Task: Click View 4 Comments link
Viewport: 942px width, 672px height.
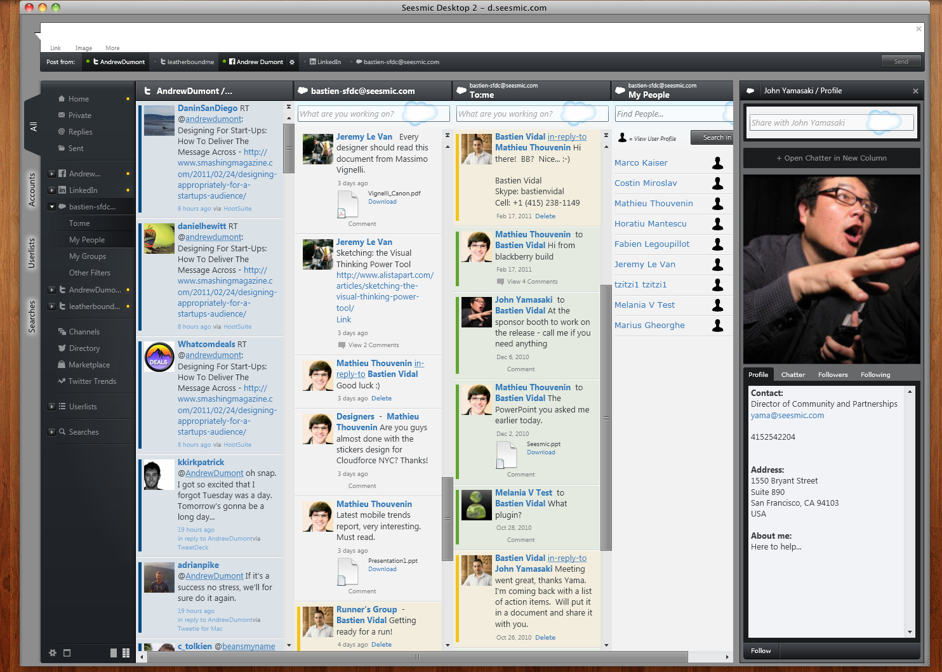Action: [x=532, y=282]
